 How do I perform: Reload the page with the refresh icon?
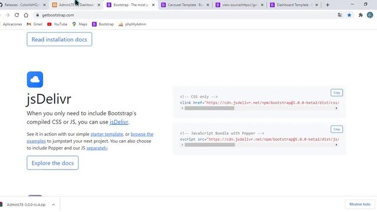click(16, 15)
